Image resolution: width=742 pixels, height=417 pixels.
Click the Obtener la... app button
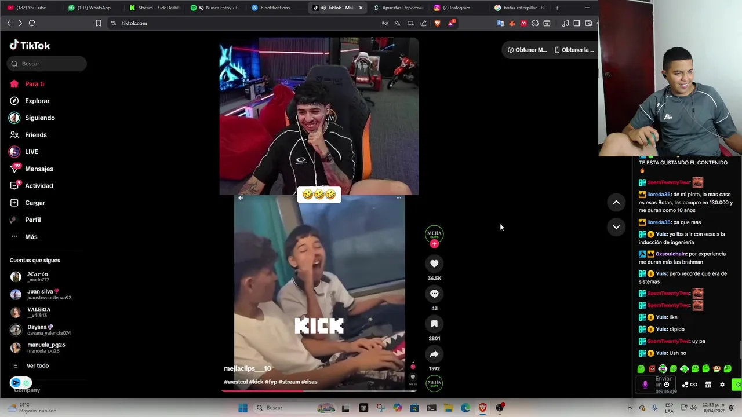point(574,50)
